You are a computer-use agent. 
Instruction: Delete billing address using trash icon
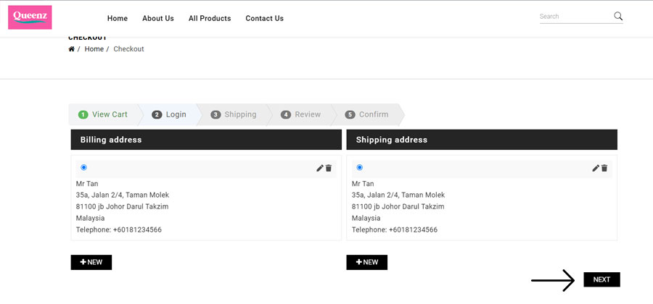point(329,168)
